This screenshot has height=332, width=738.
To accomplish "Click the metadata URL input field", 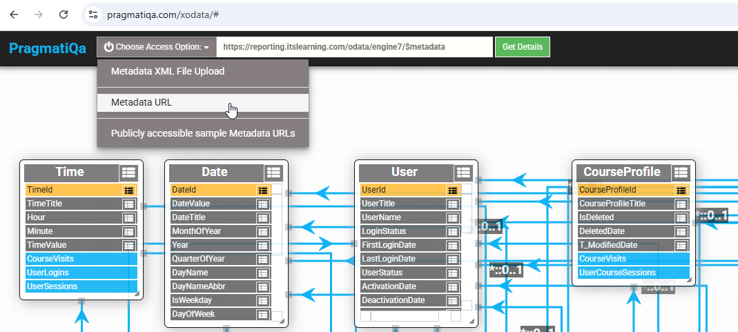I will click(x=355, y=47).
